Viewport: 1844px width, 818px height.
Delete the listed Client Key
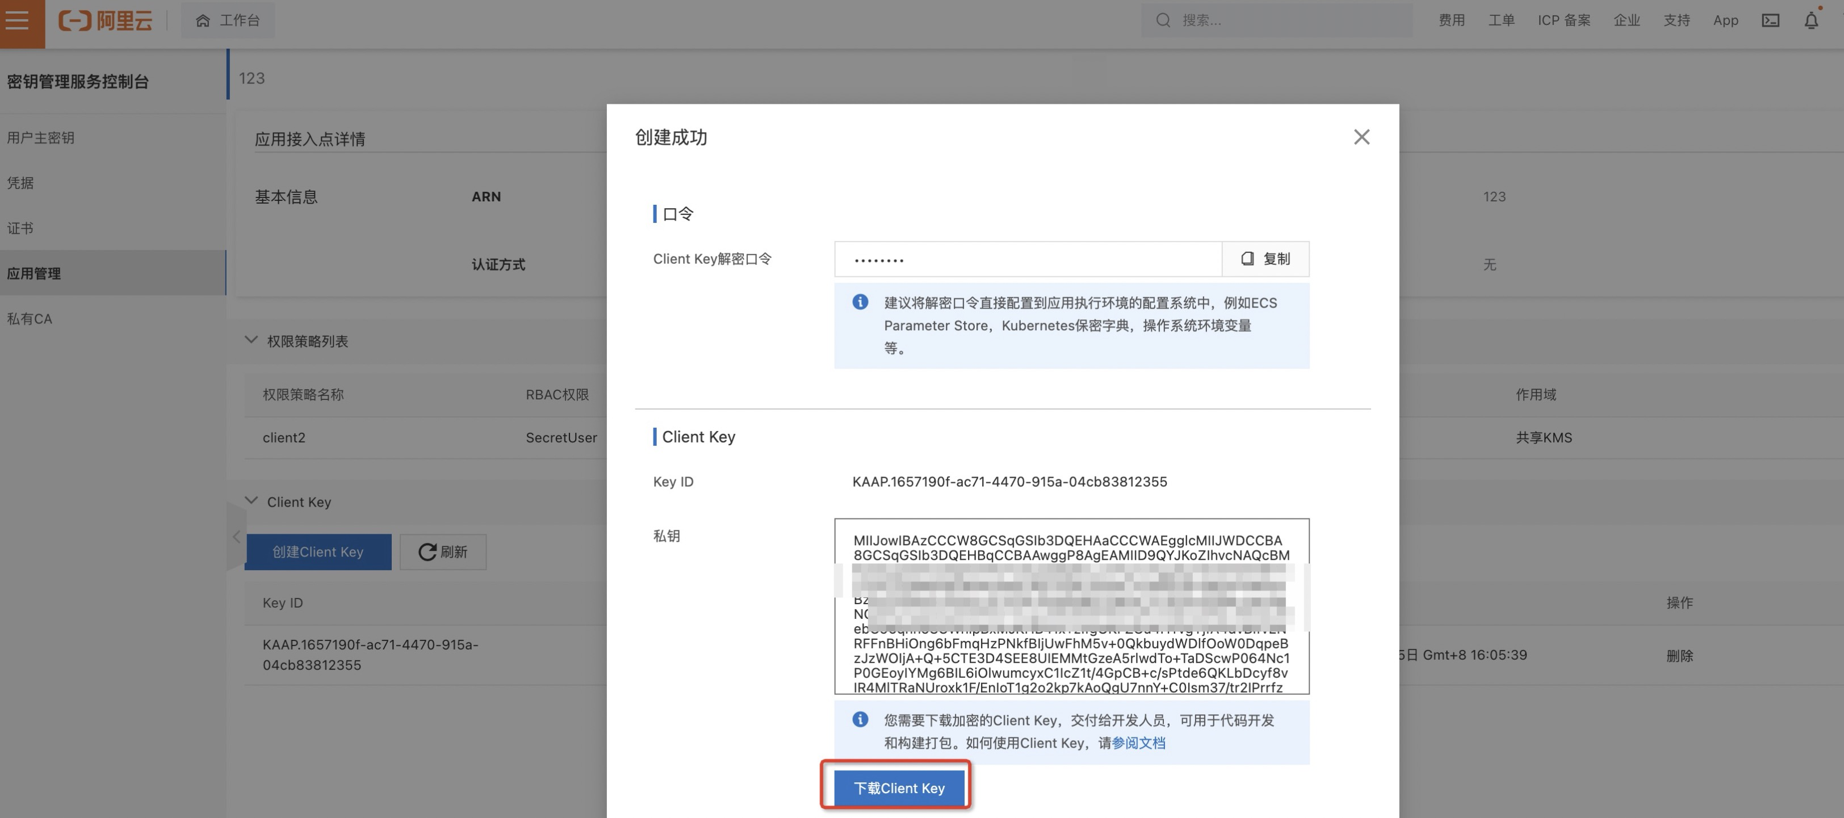(x=1679, y=655)
